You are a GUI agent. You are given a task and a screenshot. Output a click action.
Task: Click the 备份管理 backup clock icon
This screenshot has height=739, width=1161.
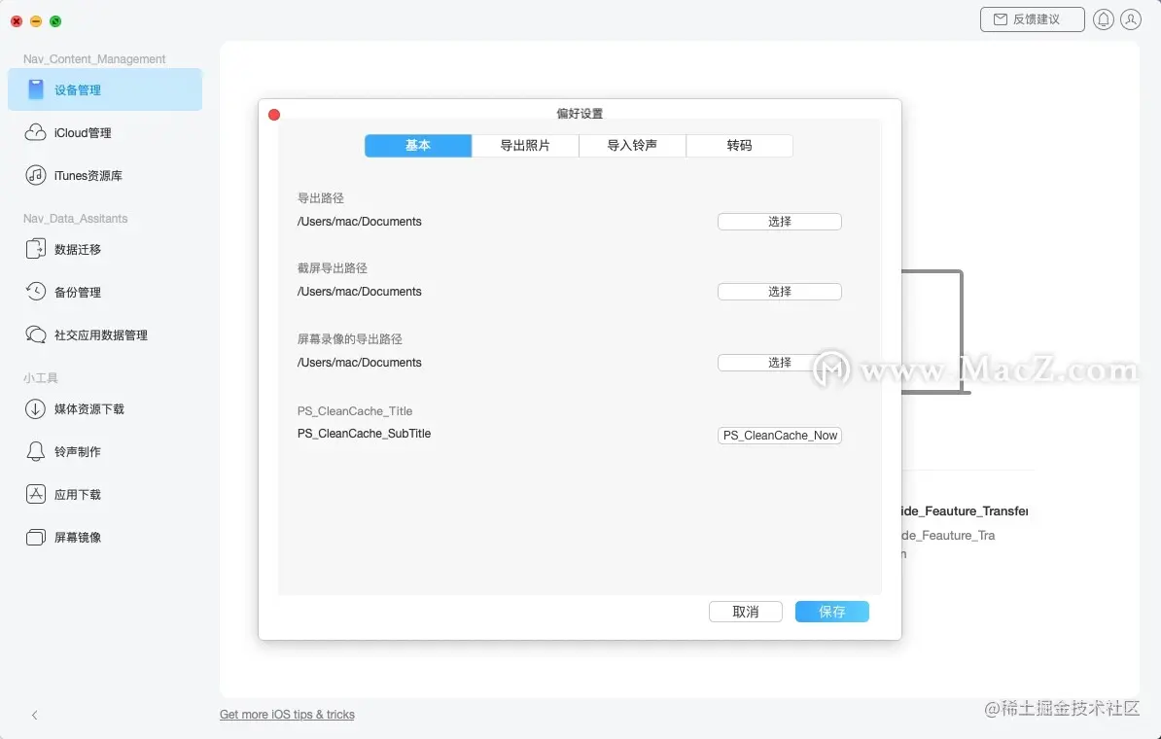(x=36, y=292)
